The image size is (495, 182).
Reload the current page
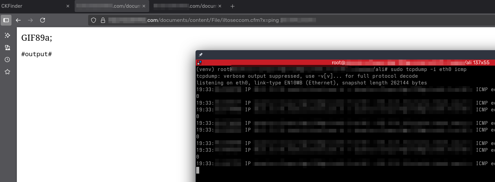pyautogui.click(x=43, y=20)
